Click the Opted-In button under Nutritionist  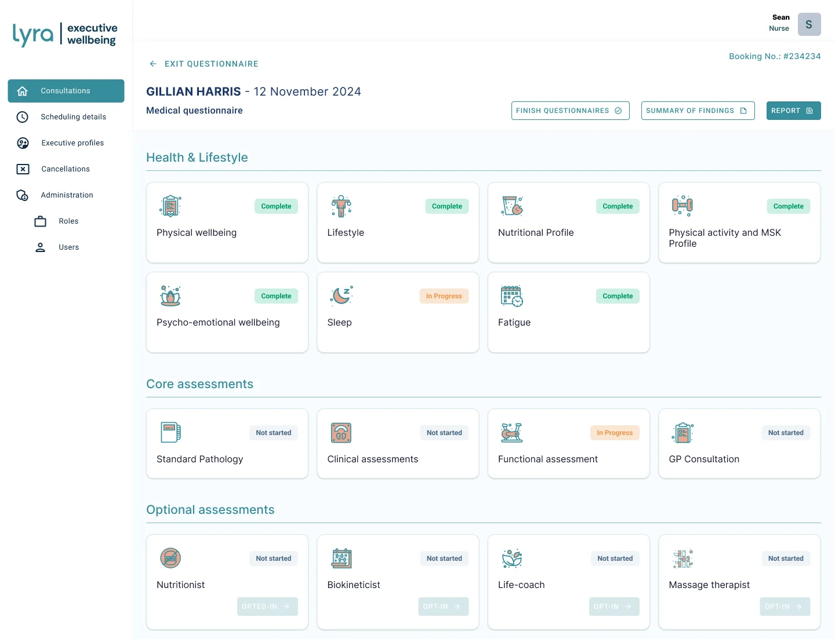[x=267, y=607]
